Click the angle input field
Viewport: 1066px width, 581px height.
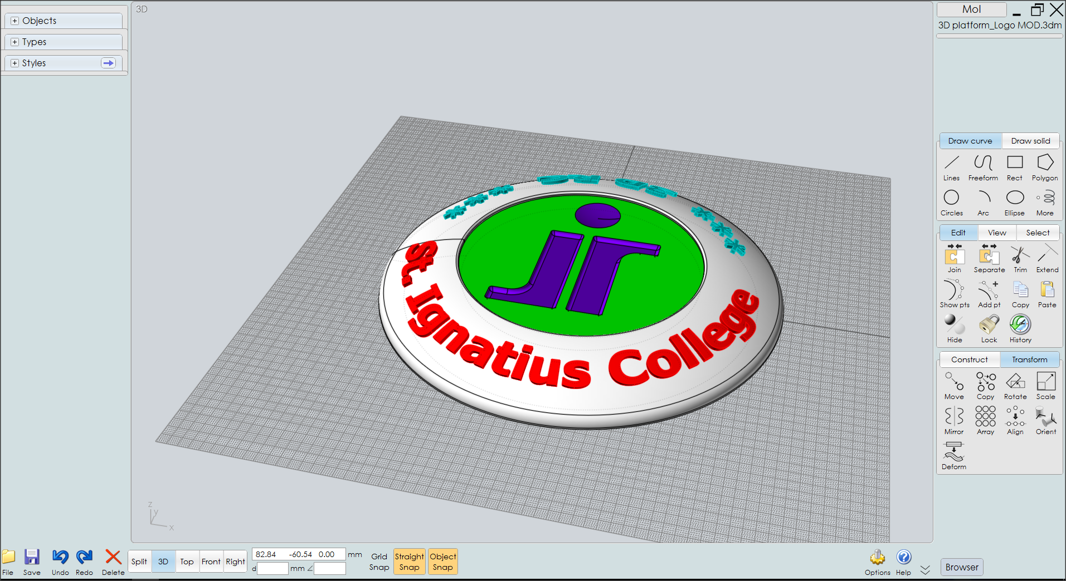[x=330, y=568]
